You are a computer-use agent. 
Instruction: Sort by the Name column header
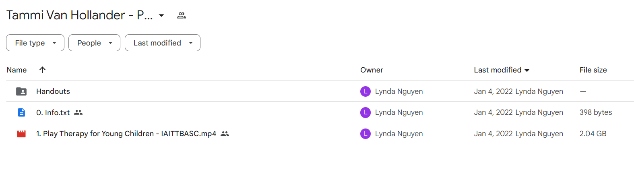point(17,70)
